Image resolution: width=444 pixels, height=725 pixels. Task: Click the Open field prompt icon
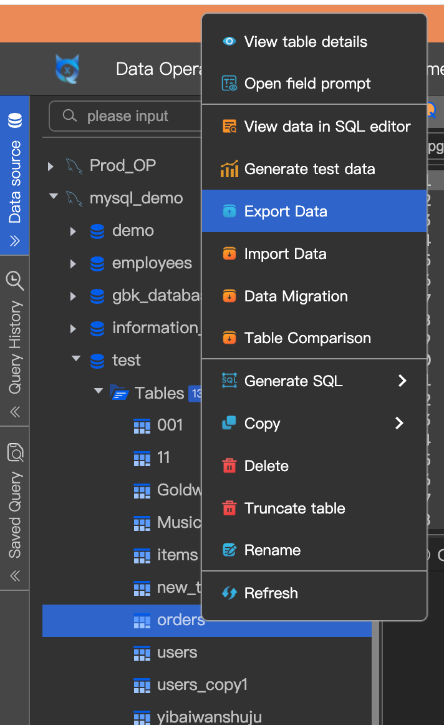tap(229, 84)
